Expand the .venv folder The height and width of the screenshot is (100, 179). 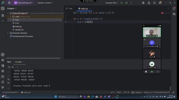(11, 17)
